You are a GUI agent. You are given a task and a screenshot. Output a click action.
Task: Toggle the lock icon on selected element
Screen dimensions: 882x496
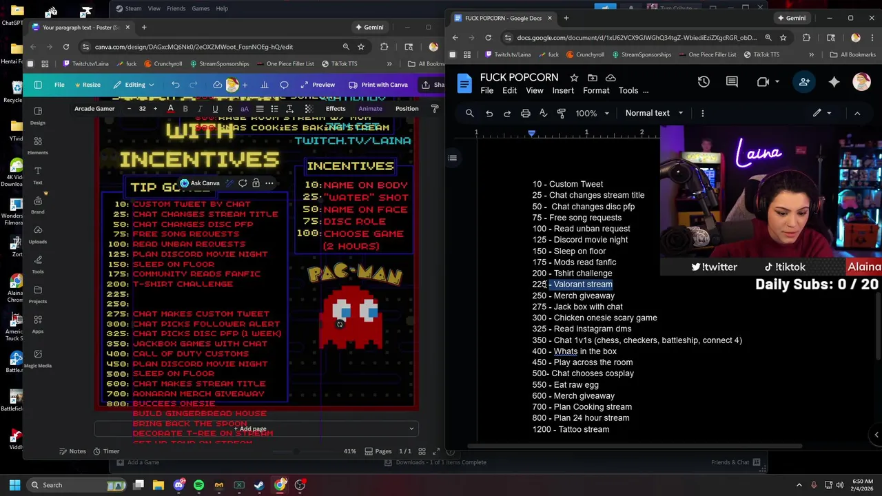[256, 183]
